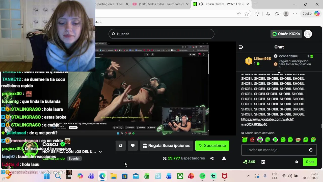Expand the stream title details chevron
The height and width of the screenshot is (182, 323).
pos(100,152)
